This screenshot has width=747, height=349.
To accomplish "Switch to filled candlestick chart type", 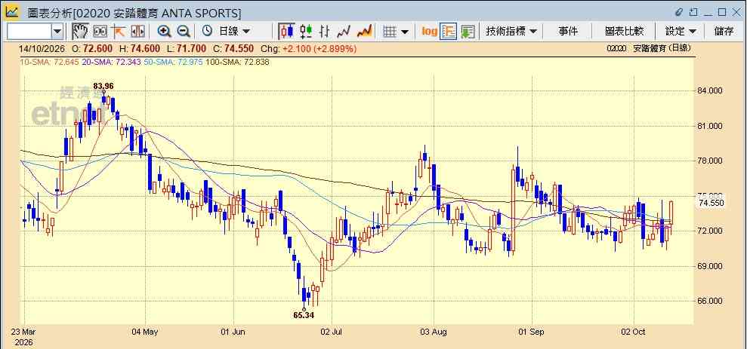I will 286,32.
